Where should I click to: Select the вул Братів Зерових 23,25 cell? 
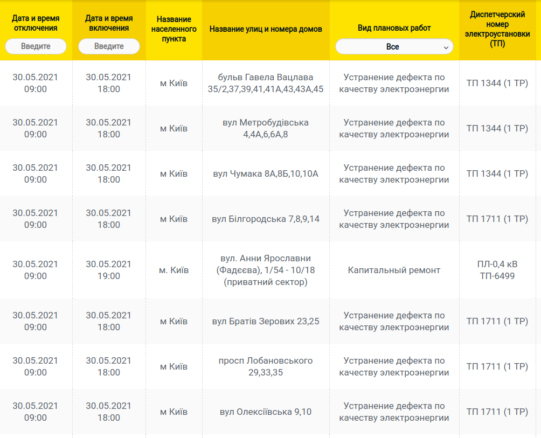click(x=266, y=321)
